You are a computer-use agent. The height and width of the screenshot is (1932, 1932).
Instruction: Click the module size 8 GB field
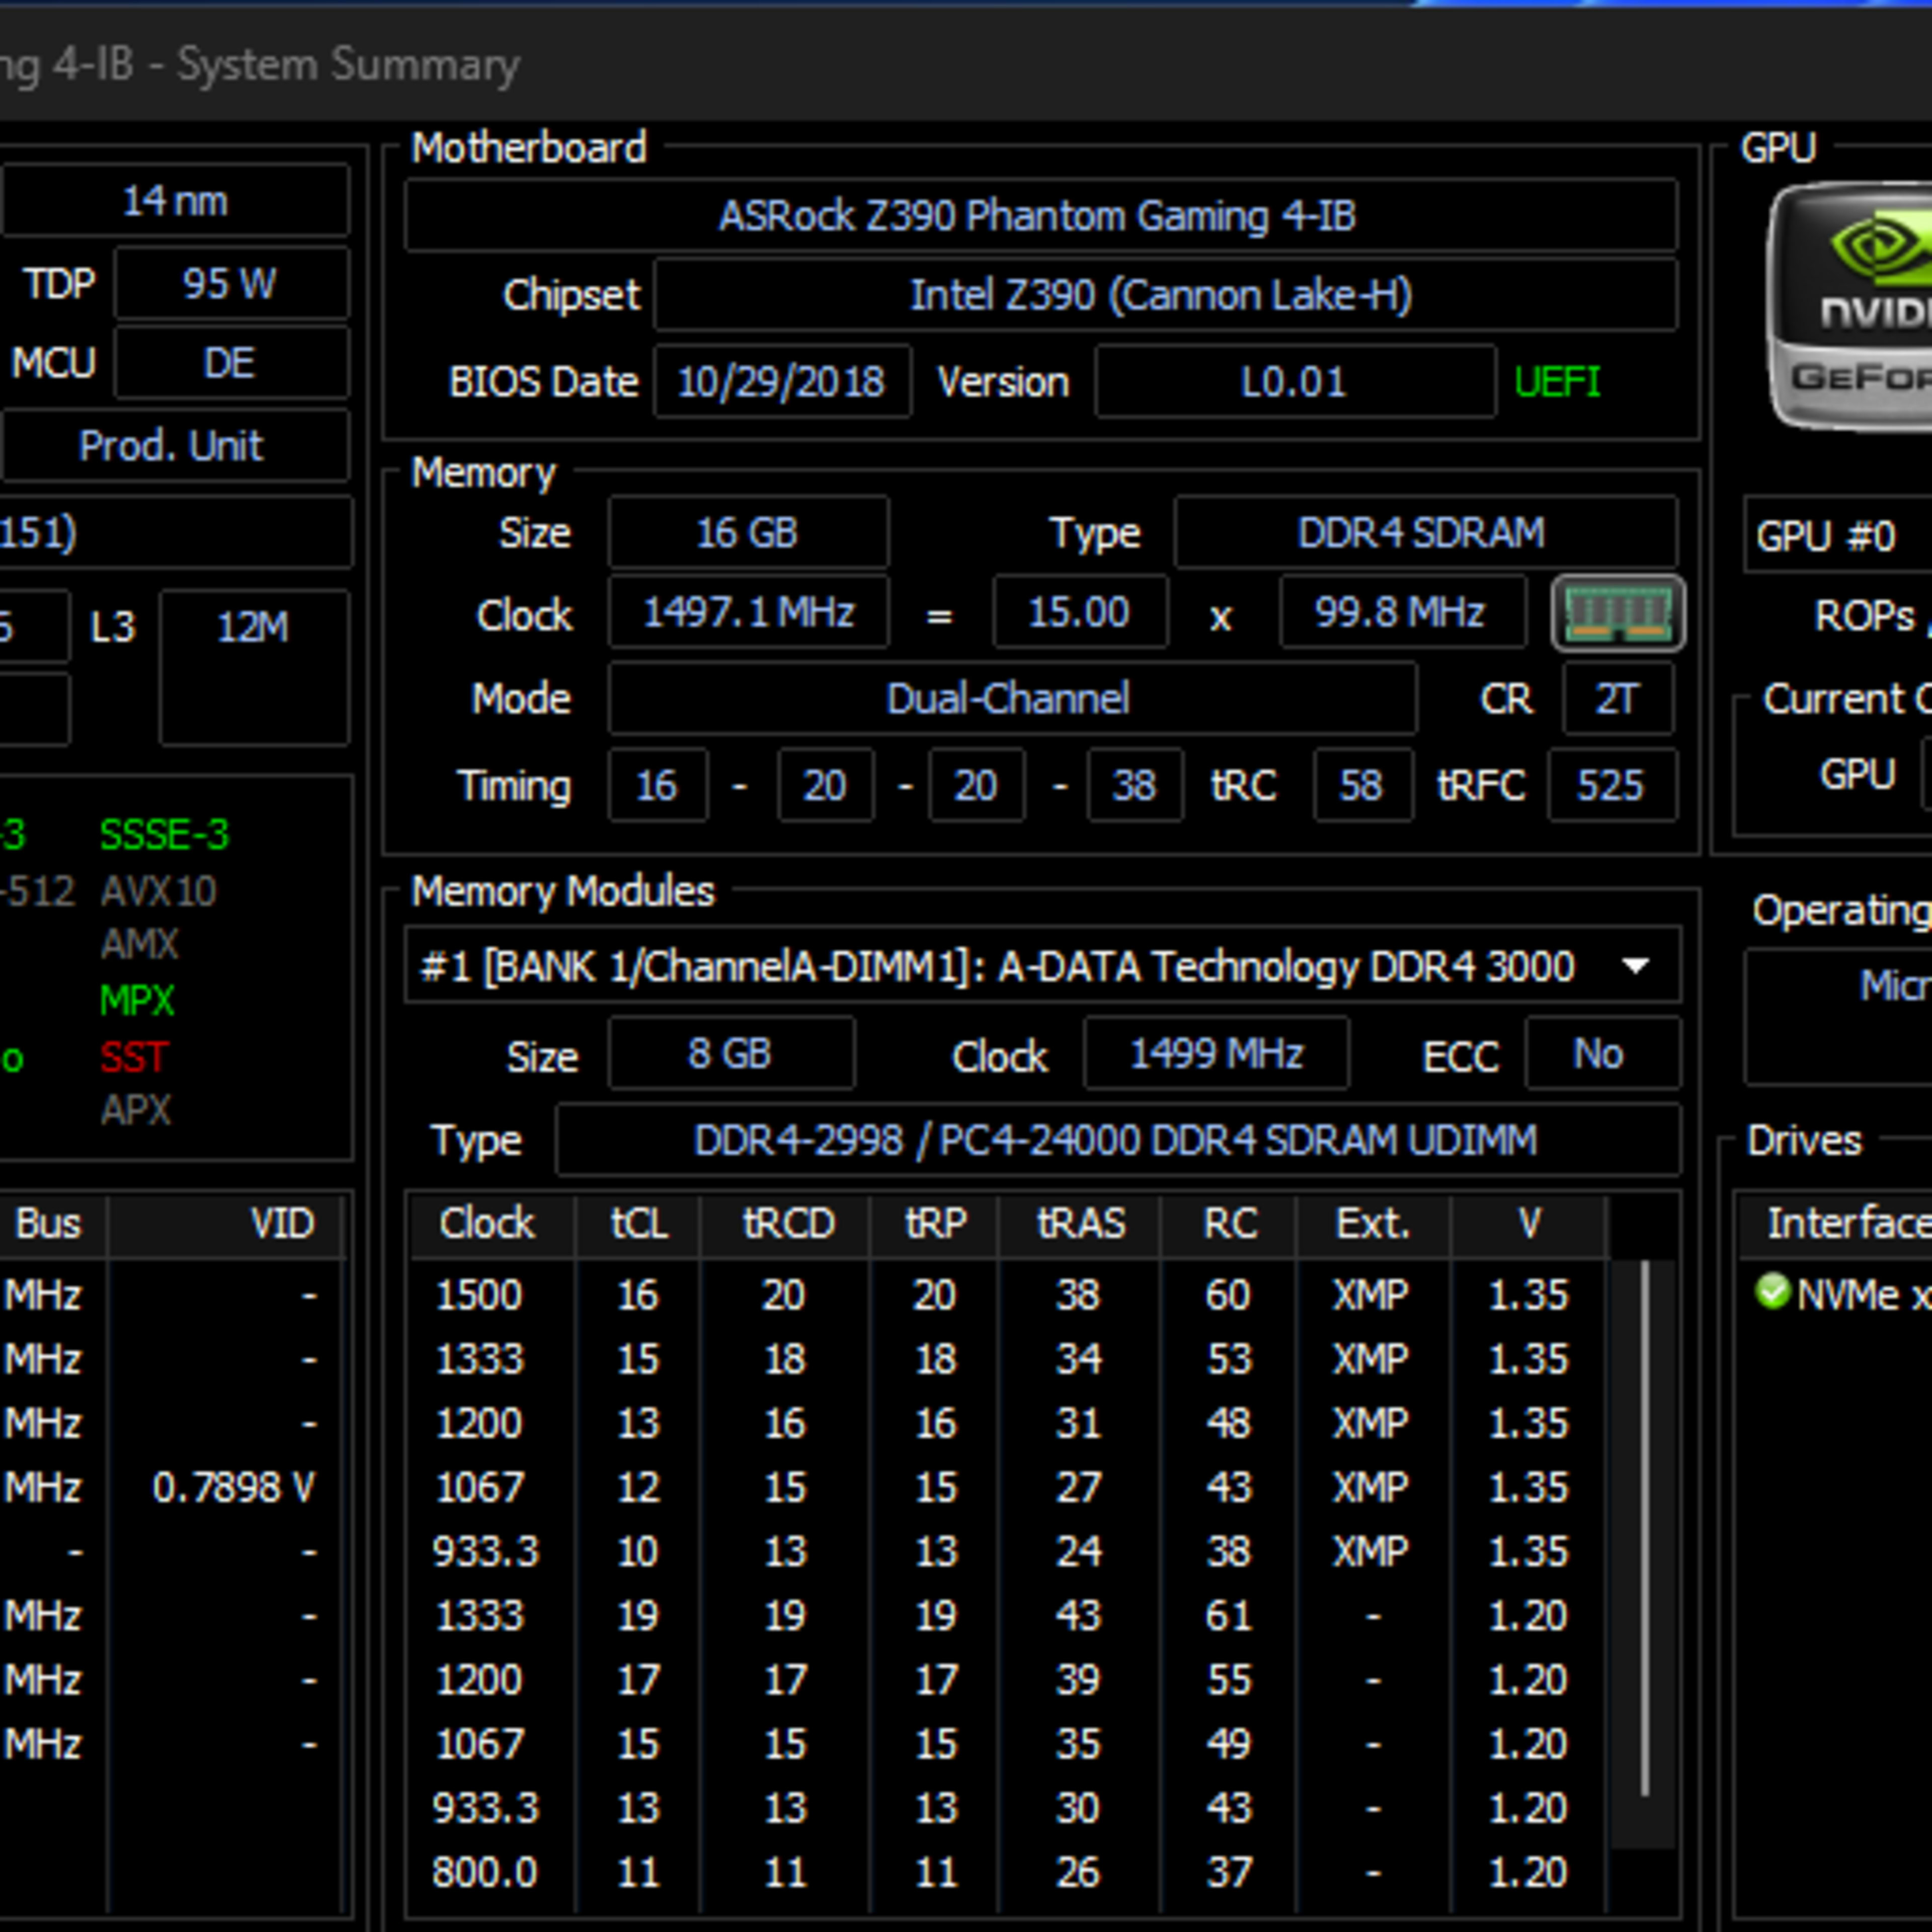click(x=731, y=1054)
